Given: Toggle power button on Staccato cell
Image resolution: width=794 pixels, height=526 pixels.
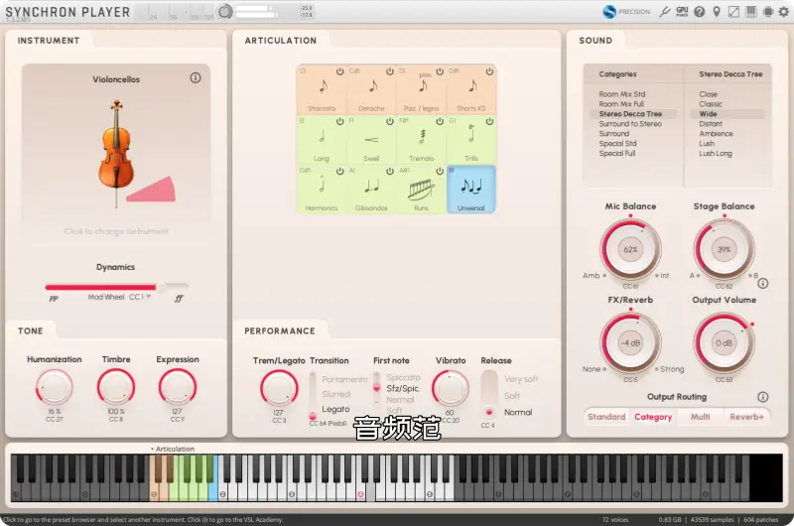Looking at the screenshot, I should coord(339,71).
